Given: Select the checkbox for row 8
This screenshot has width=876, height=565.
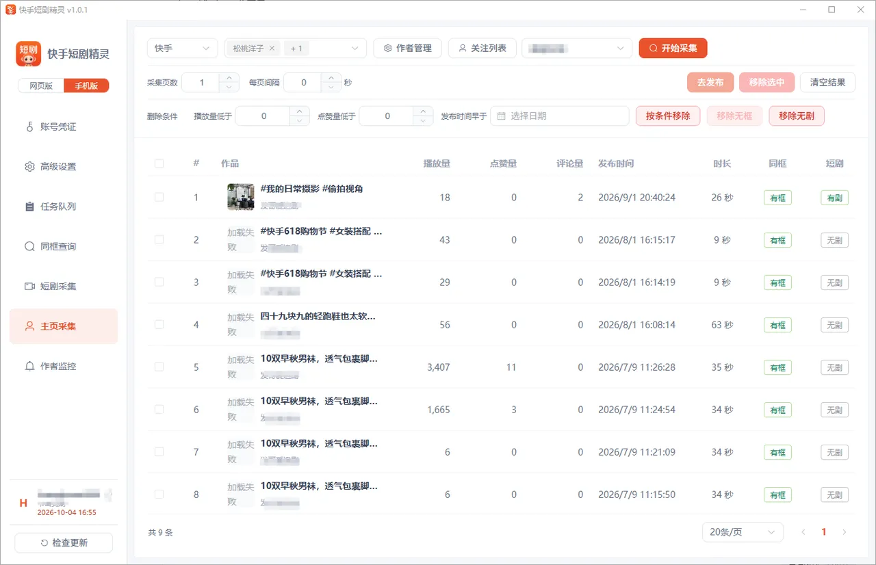Looking at the screenshot, I should tap(159, 494).
